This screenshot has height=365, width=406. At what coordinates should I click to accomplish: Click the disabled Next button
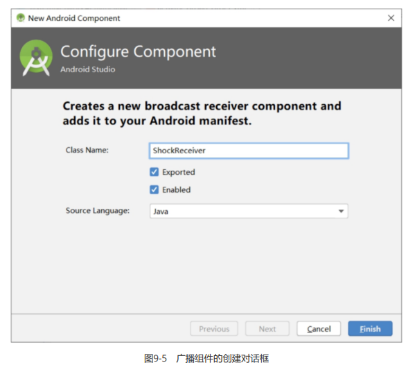click(x=267, y=329)
